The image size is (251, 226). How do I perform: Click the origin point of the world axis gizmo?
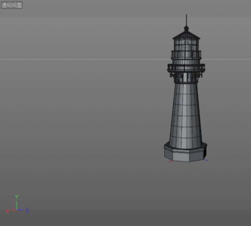click(17, 209)
